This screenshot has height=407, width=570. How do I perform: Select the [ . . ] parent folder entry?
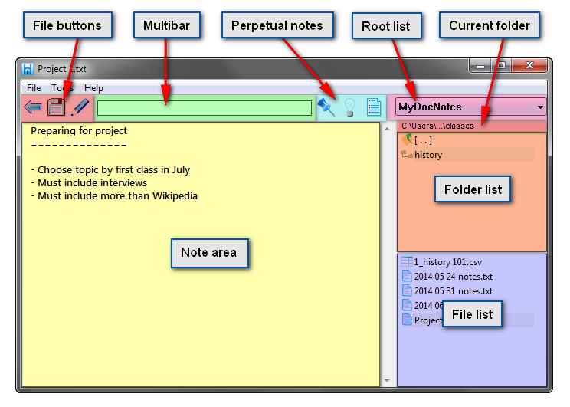(x=423, y=140)
